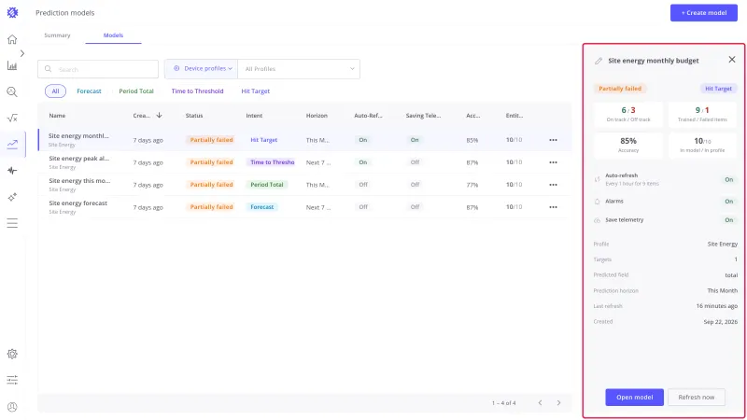This screenshot has width=747, height=420.
Task: Click the Partially failed badge in details panel
Action: click(x=620, y=89)
